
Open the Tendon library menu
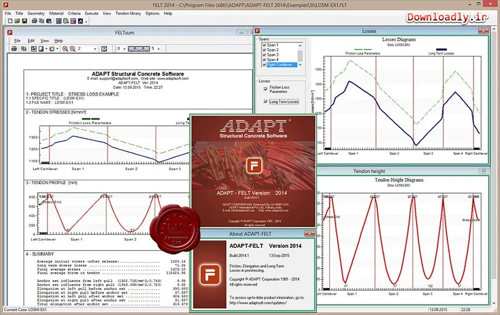tap(128, 13)
